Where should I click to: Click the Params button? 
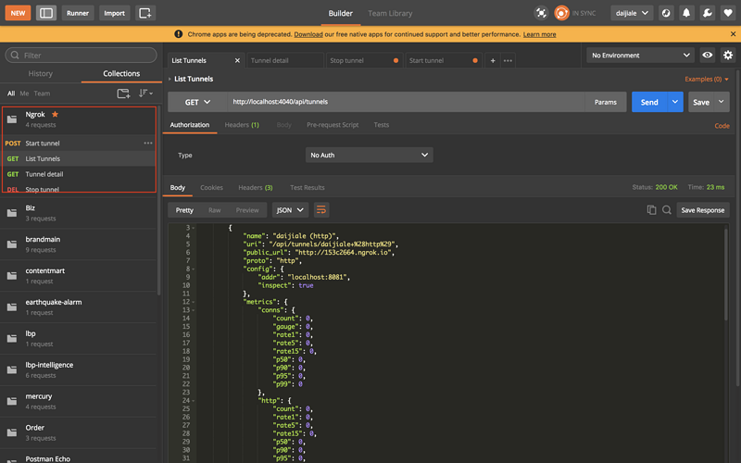606,102
